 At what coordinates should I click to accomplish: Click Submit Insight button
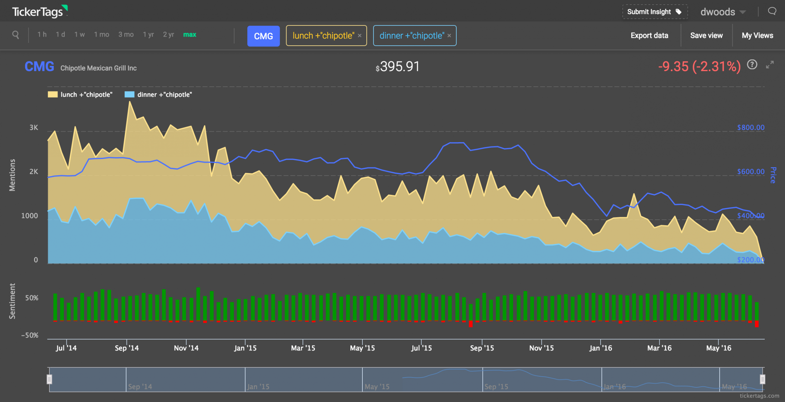pos(655,12)
